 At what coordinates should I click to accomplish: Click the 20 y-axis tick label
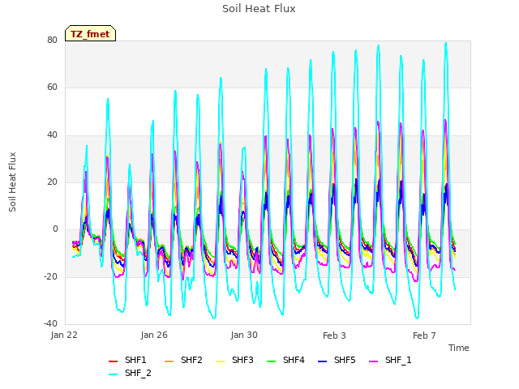[x=52, y=182]
